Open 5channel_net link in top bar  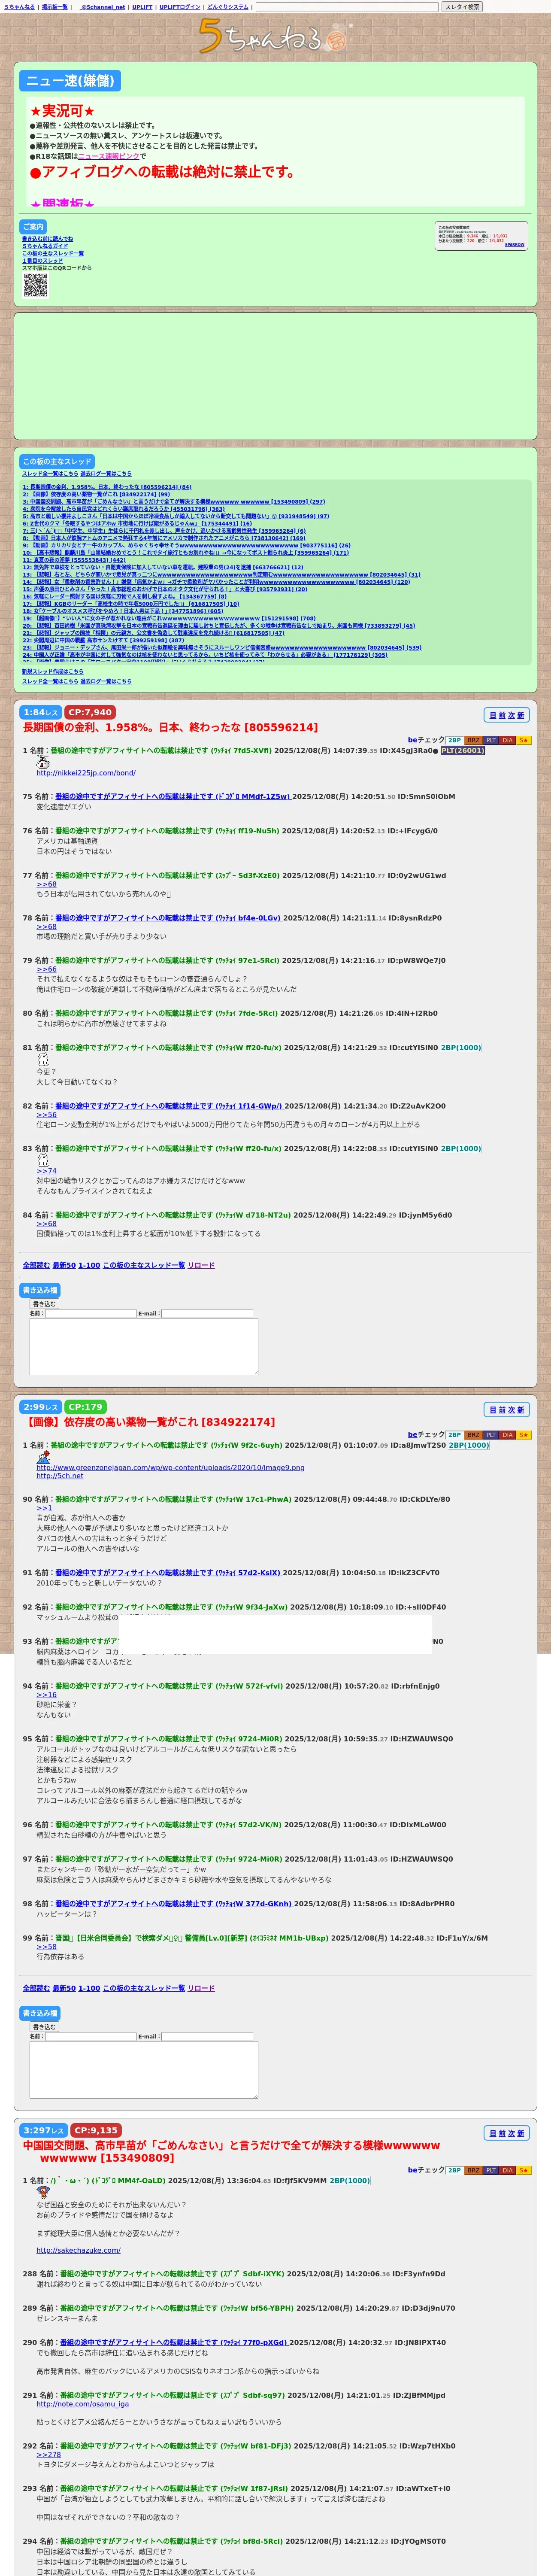pos(103,7)
